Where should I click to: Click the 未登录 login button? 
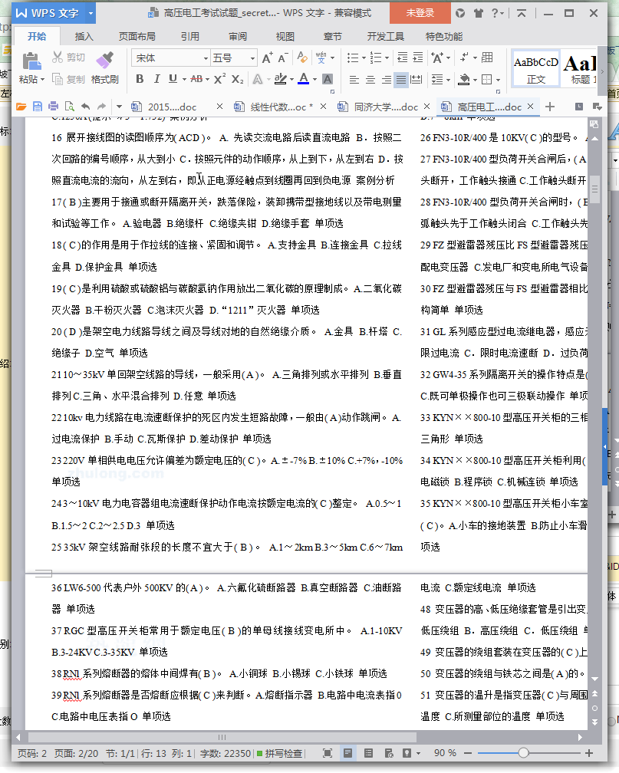(x=420, y=13)
